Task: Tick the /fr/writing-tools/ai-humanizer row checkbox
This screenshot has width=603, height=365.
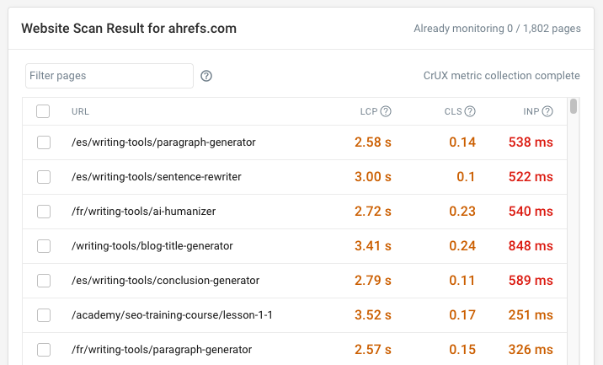Action: click(x=44, y=212)
